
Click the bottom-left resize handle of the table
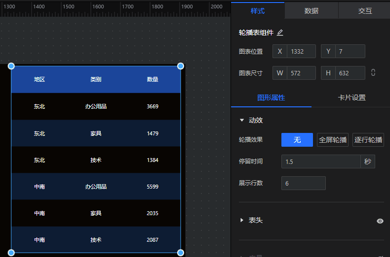pyautogui.click(x=11, y=253)
